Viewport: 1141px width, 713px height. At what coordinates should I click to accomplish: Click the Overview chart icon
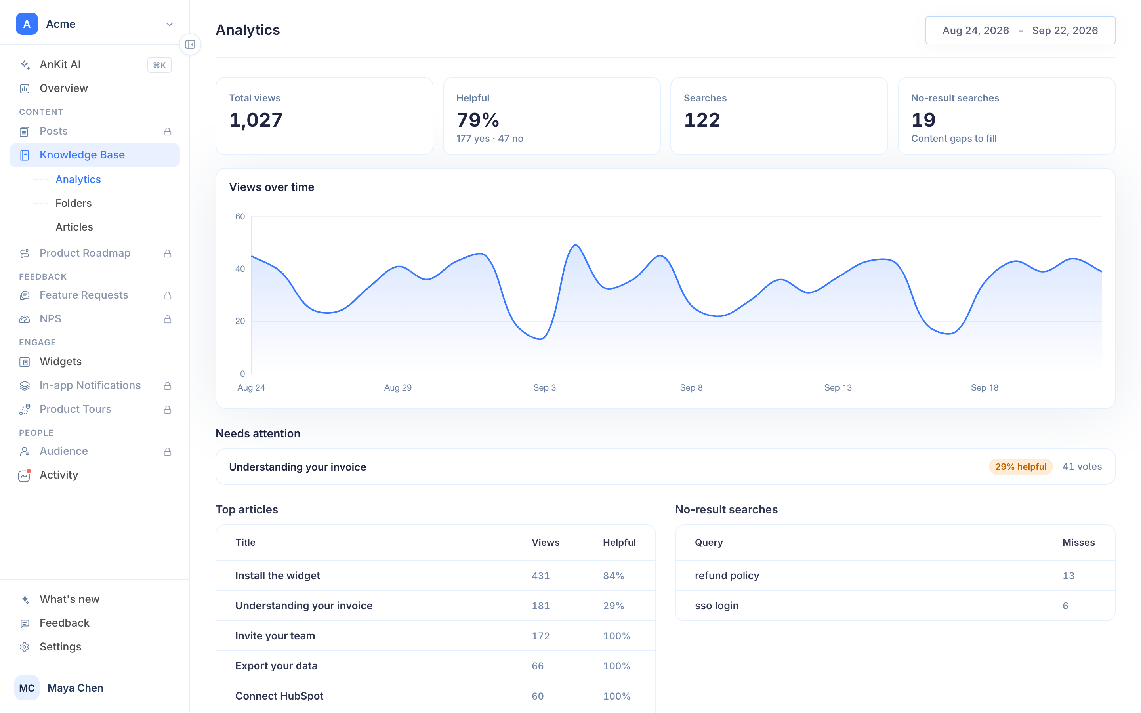[x=25, y=89]
